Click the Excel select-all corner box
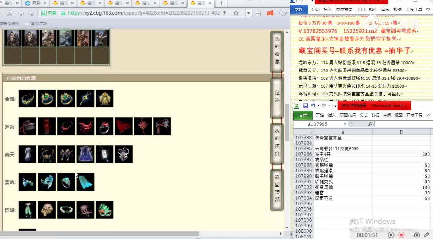This screenshot has height=239, width=433. 304,132
